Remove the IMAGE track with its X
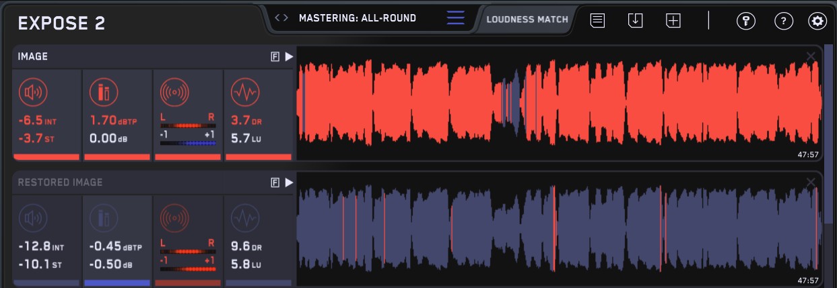Screen dimensions: 837x288 pos(811,57)
